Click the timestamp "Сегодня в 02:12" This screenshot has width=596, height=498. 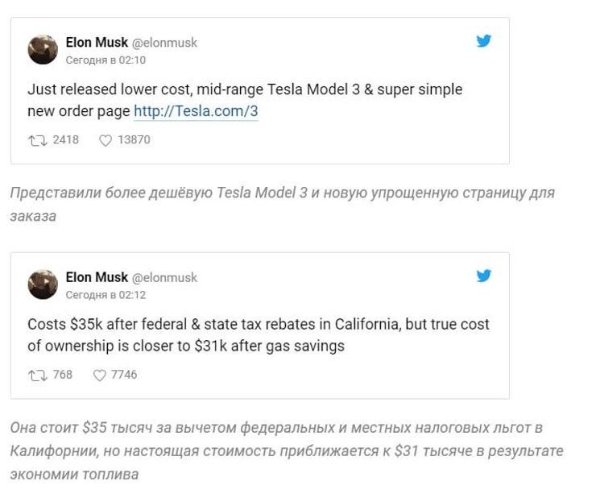coord(106,294)
